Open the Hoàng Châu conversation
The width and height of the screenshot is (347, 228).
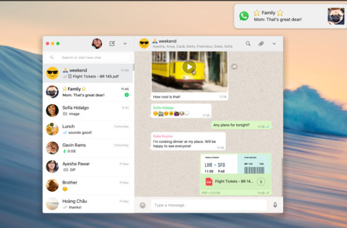pos(88,204)
